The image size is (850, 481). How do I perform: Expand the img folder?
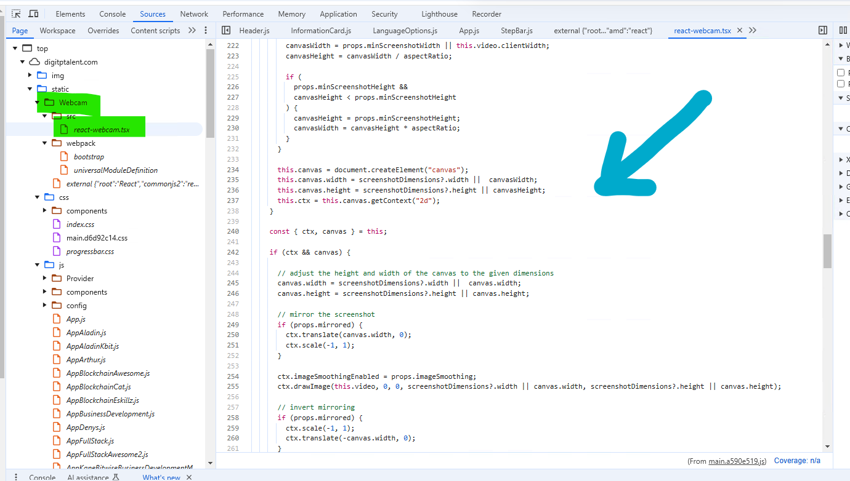pos(30,76)
